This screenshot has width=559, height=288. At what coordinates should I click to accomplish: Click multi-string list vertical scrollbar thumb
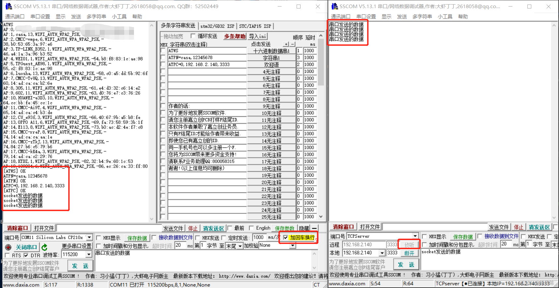[x=321, y=62]
